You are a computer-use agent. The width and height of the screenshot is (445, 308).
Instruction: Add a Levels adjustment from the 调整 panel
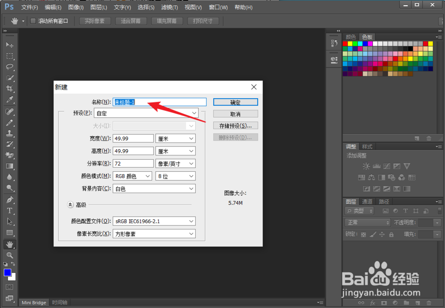tap(376, 166)
